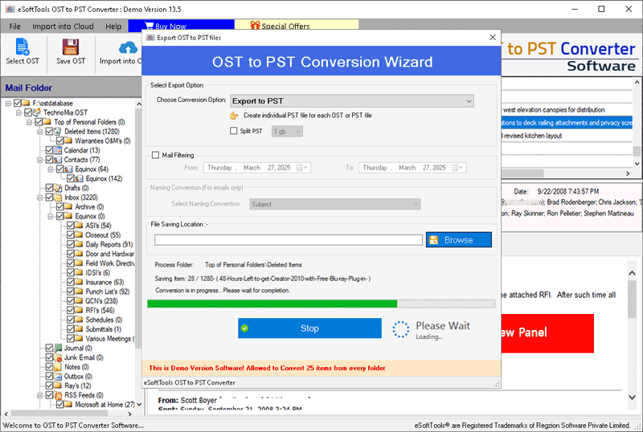This screenshot has width=643, height=432.
Task: Open the File menu
Action: pos(15,26)
